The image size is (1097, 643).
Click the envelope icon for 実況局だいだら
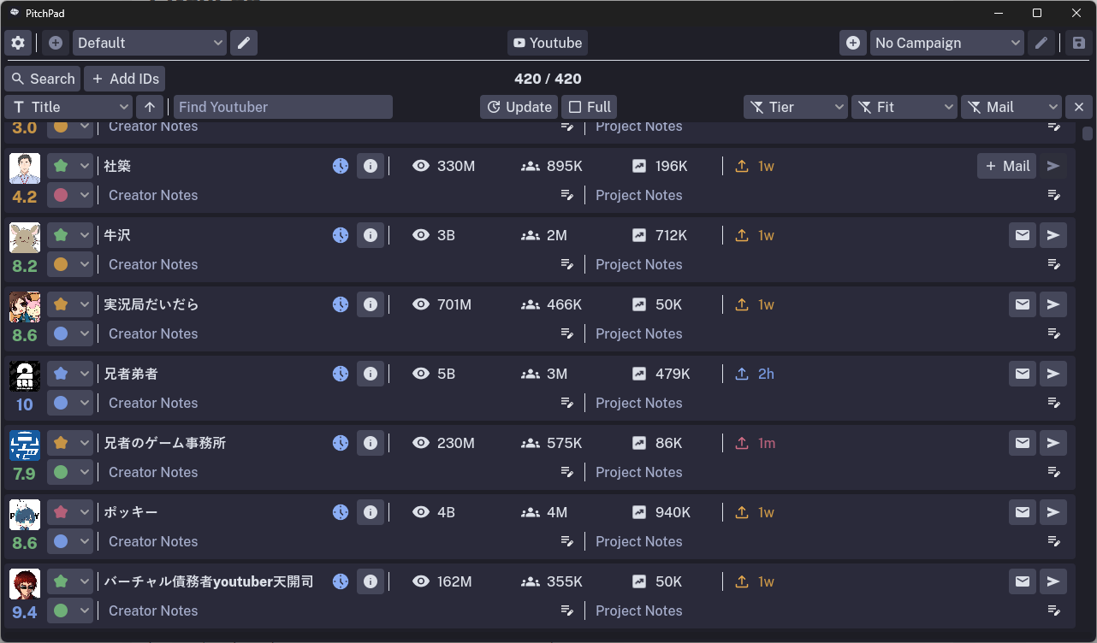[1023, 304]
